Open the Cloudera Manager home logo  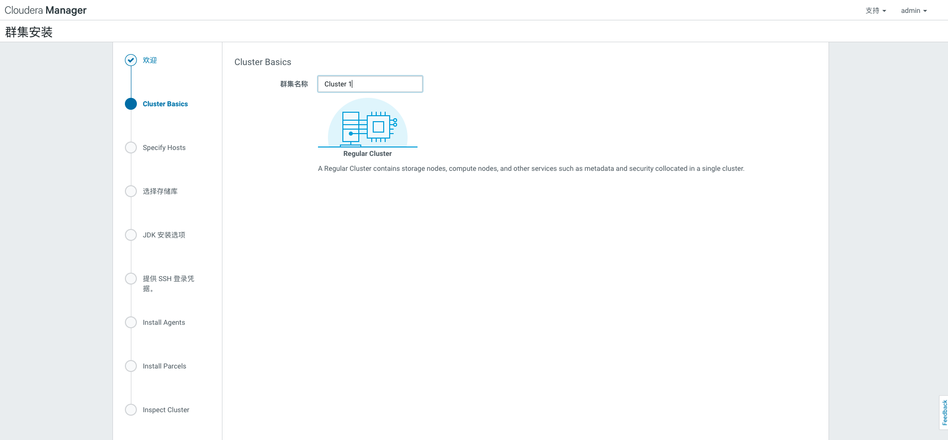click(46, 10)
